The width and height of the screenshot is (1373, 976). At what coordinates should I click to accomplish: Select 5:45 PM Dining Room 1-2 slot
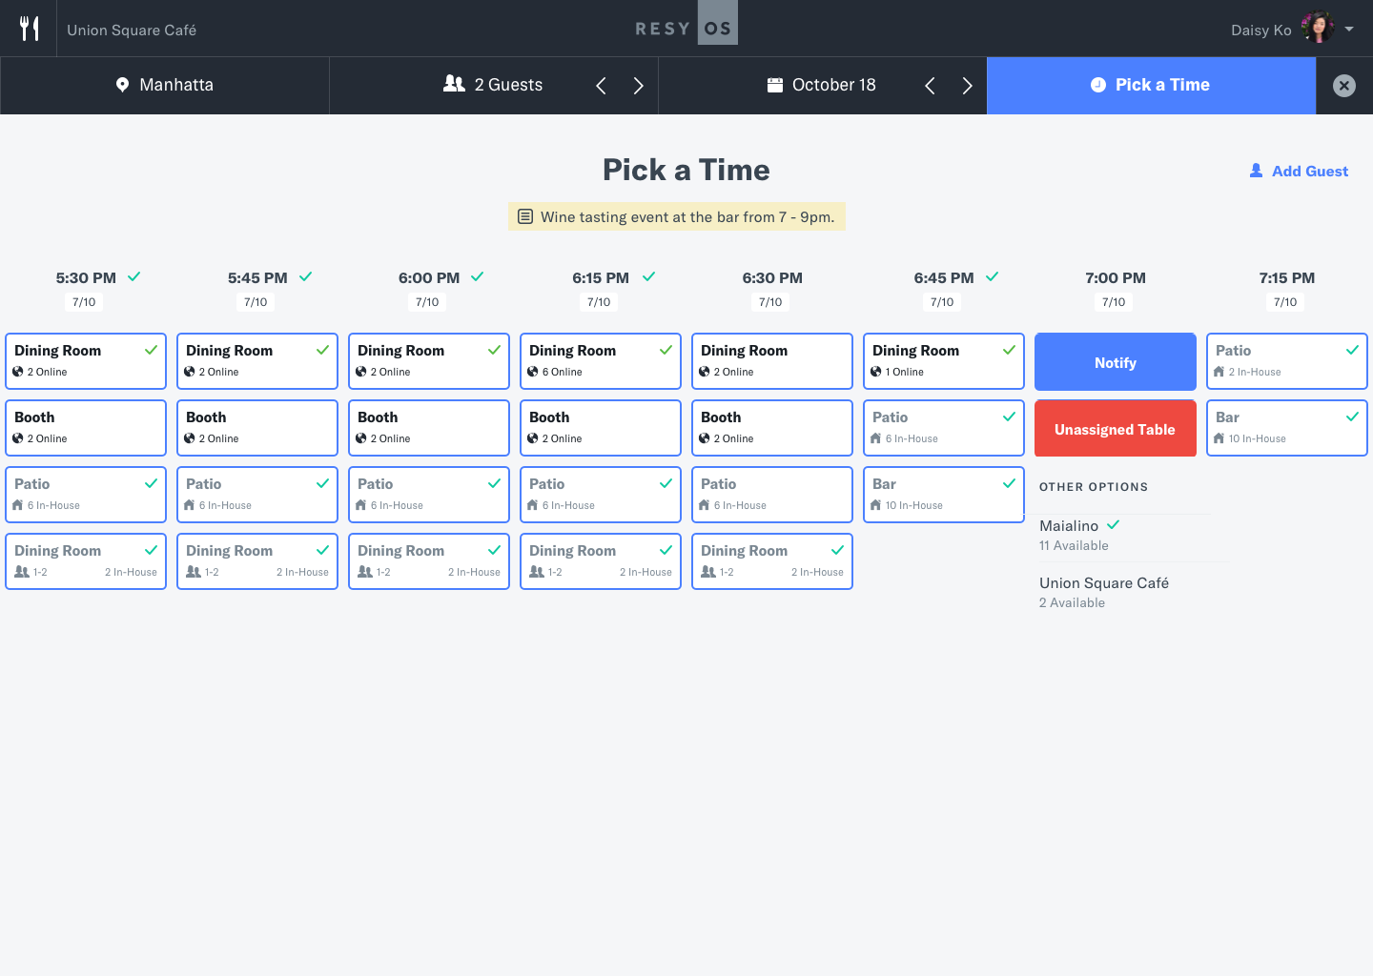[x=257, y=561]
